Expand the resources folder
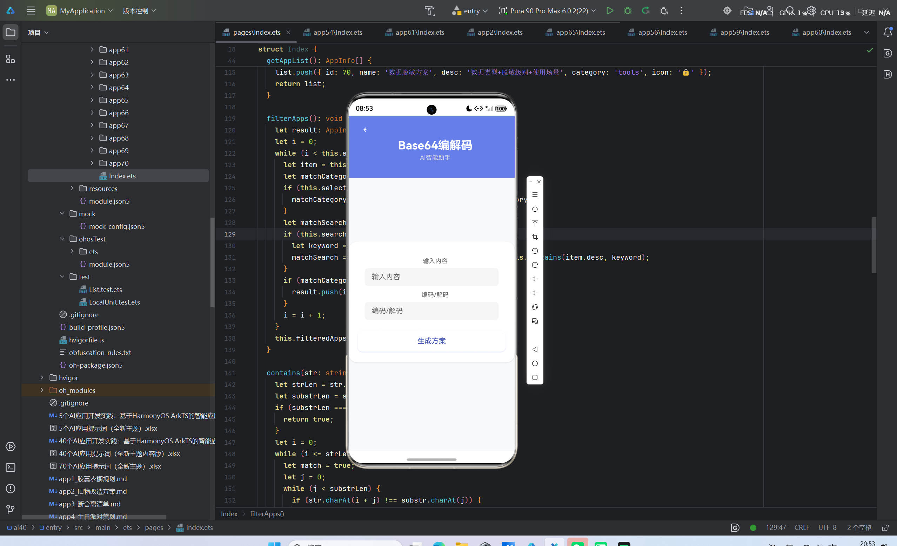 [72, 189]
